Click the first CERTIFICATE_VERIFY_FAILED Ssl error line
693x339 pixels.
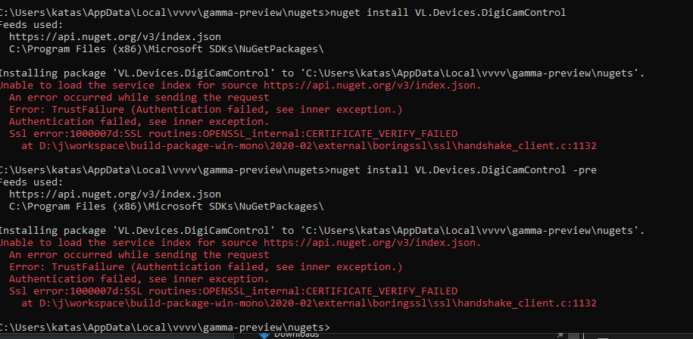coord(233,133)
